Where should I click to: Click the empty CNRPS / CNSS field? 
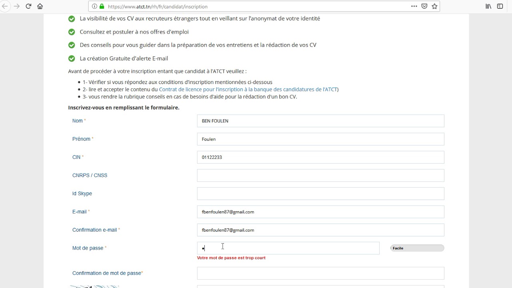coord(320,176)
